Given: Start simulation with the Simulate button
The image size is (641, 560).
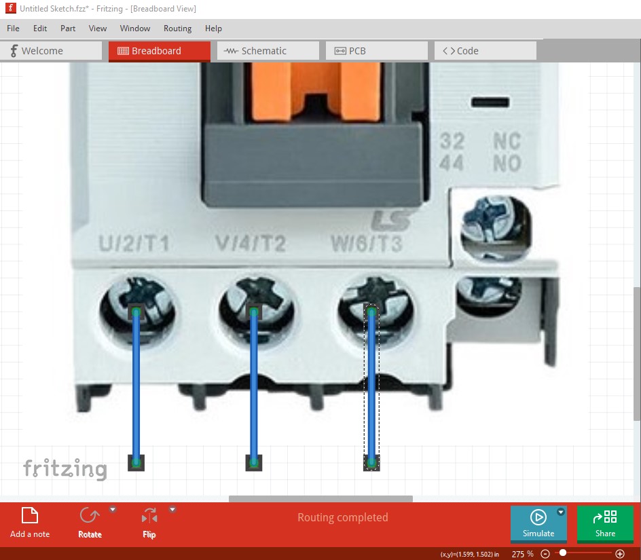Looking at the screenshot, I should [x=538, y=523].
